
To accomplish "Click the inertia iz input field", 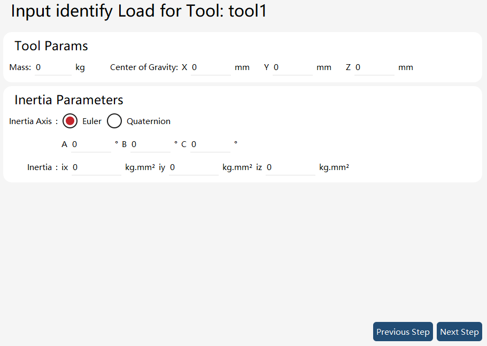I will coord(290,167).
